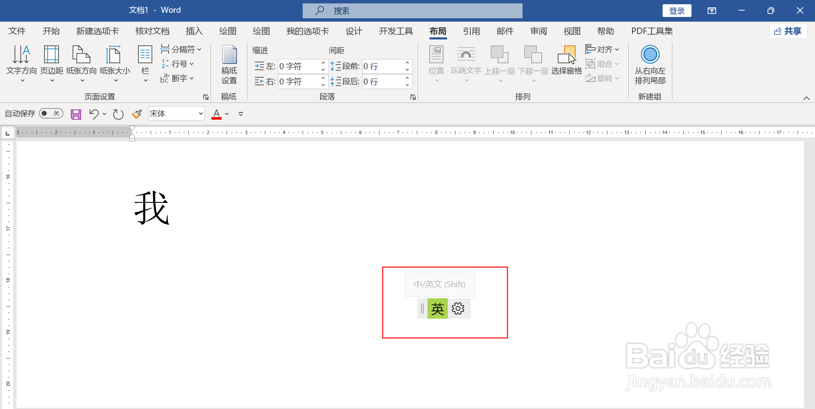Open the IME settings gear

click(x=458, y=308)
